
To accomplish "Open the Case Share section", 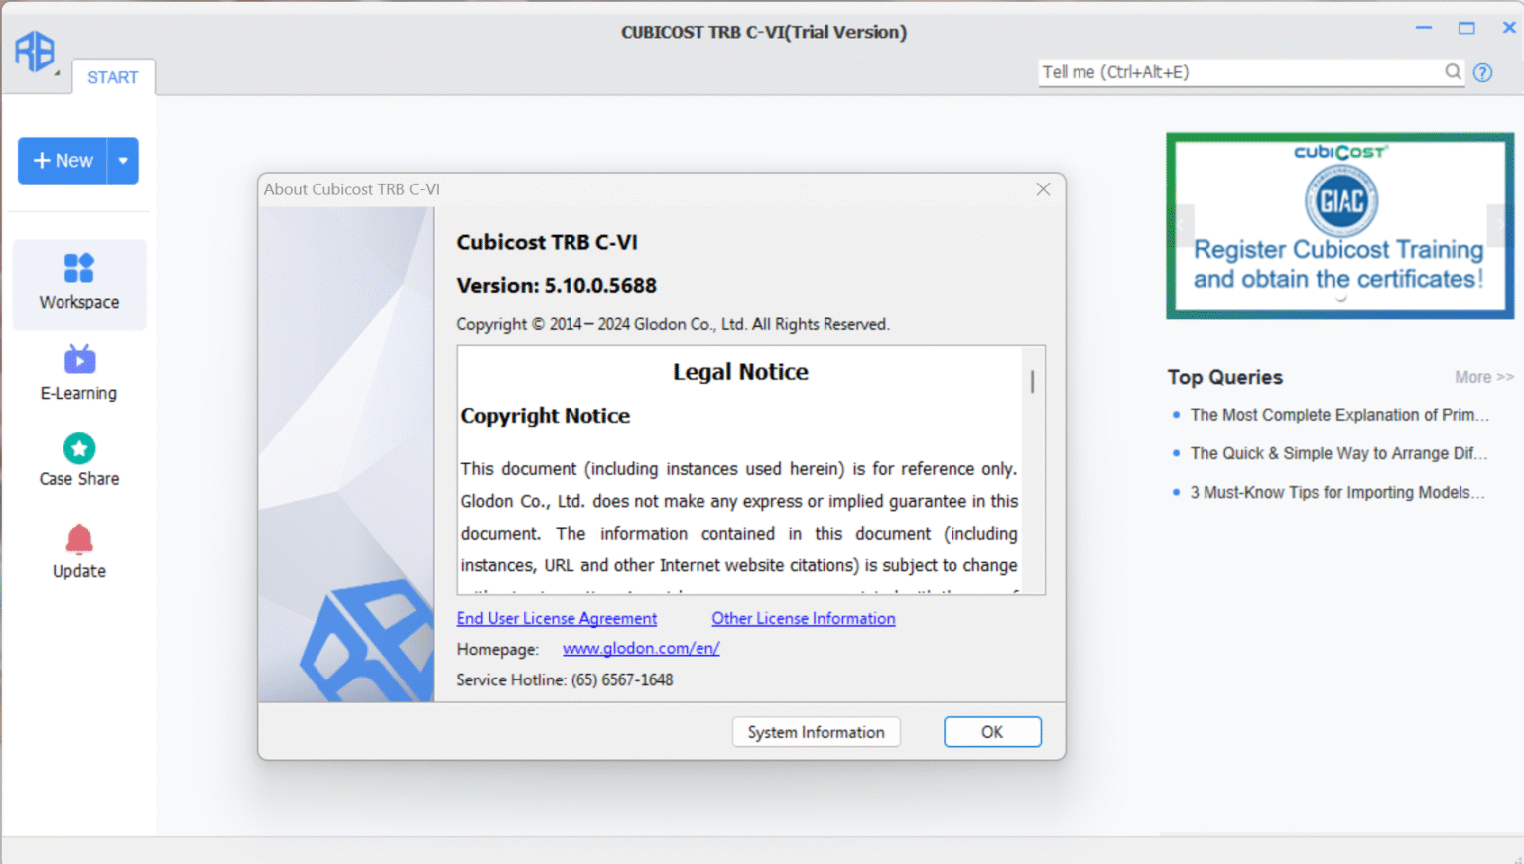I will 79,461.
